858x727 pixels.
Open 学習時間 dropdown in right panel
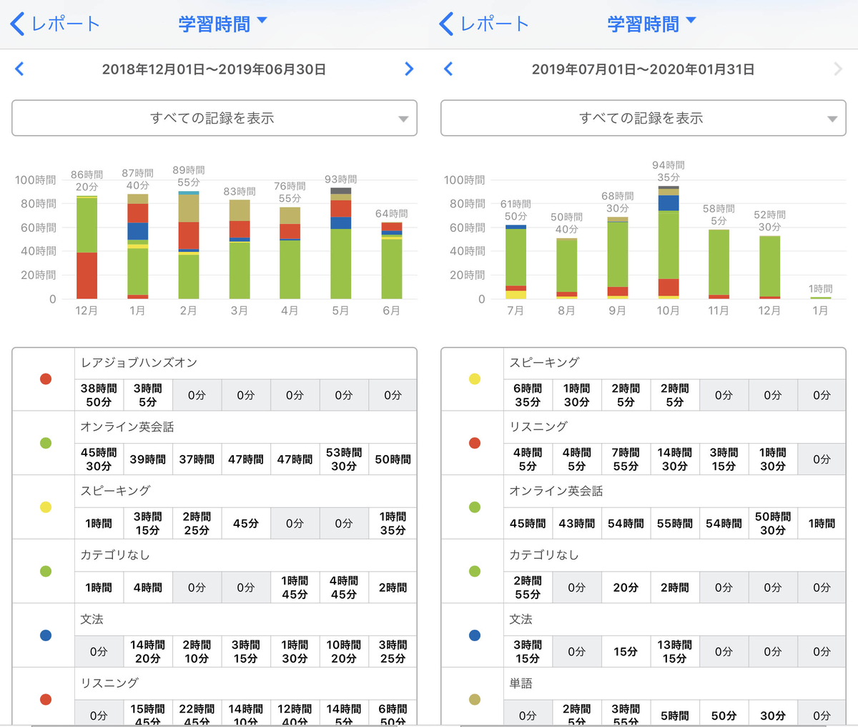[651, 24]
